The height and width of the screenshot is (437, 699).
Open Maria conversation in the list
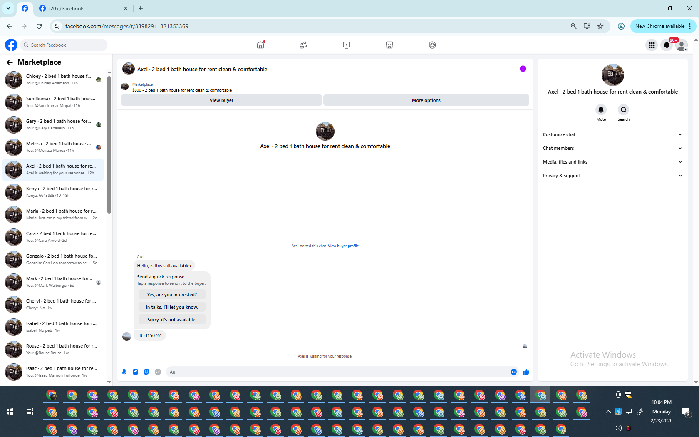pyautogui.click(x=53, y=214)
